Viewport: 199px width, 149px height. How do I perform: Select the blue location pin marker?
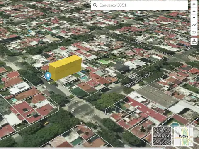[48, 76]
